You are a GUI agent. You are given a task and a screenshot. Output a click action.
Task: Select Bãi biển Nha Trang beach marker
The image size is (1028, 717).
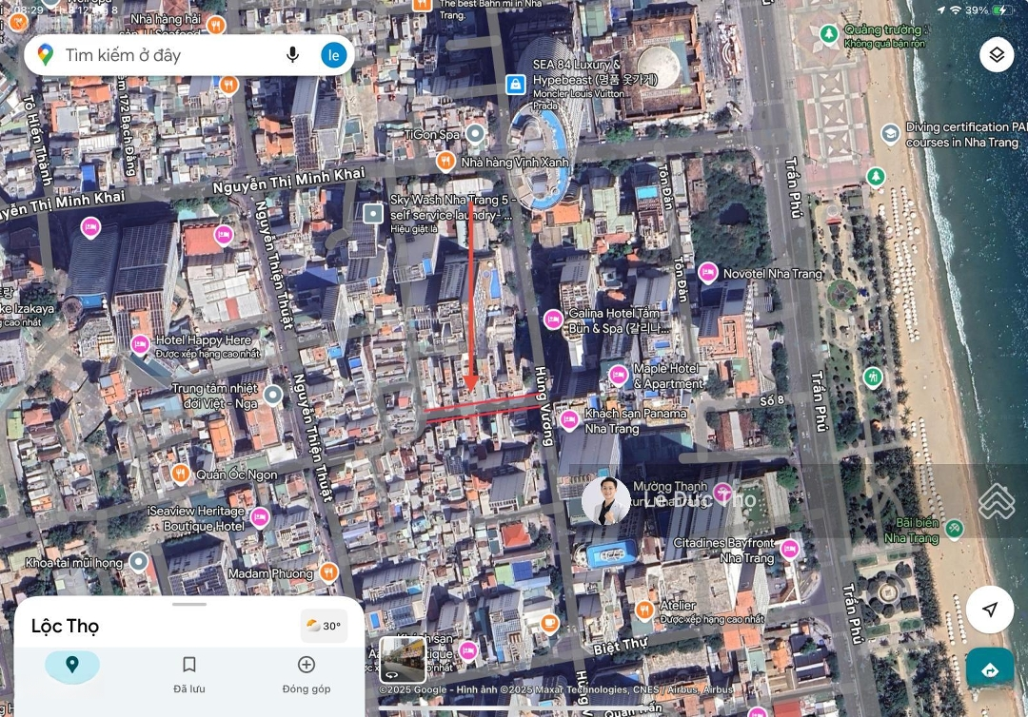pos(954,528)
